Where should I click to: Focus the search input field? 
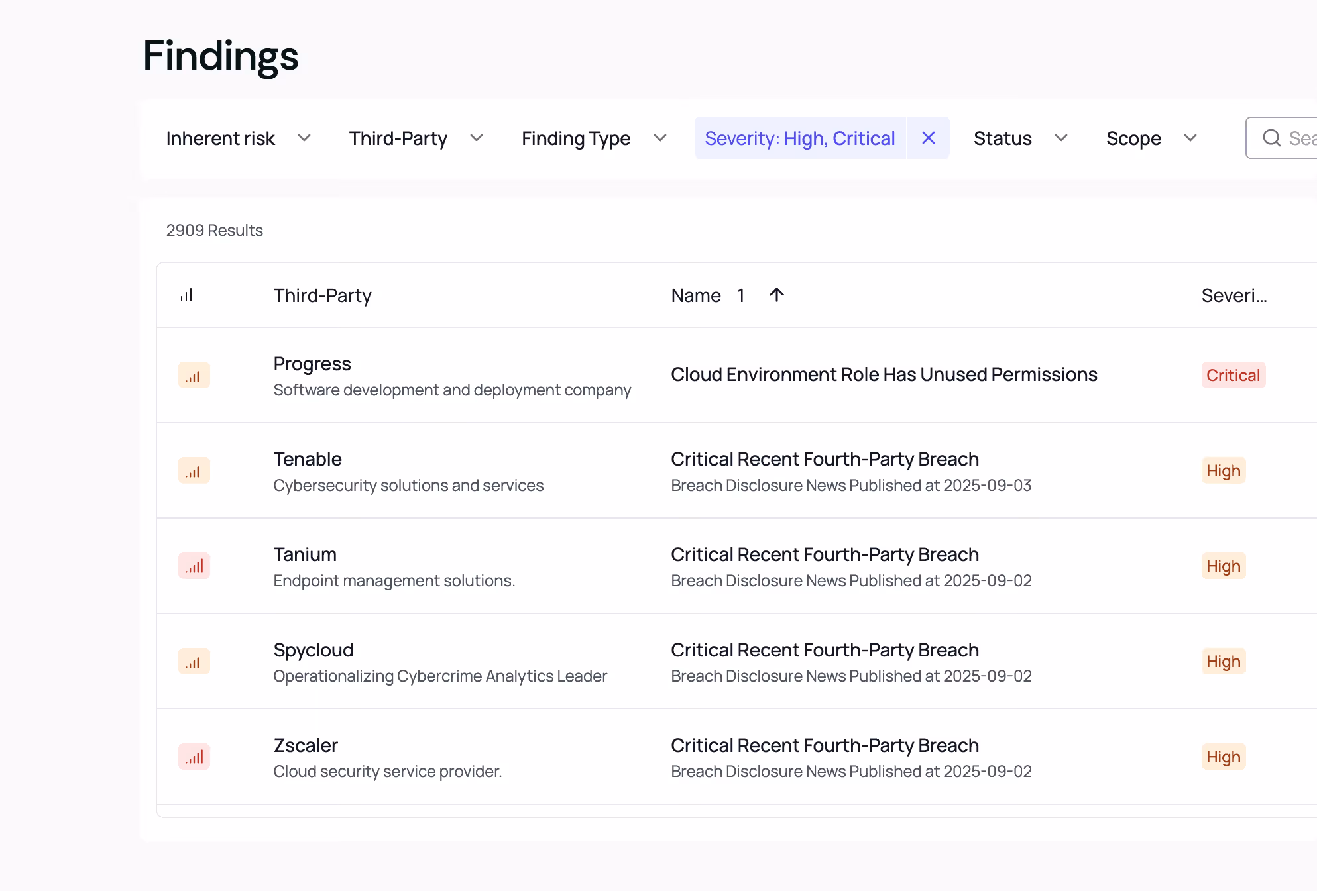tap(1282, 138)
